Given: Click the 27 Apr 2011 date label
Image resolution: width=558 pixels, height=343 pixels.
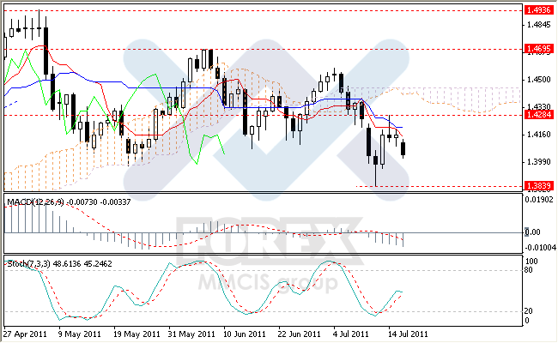Looking at the screenshot, I should coord(25,334).
